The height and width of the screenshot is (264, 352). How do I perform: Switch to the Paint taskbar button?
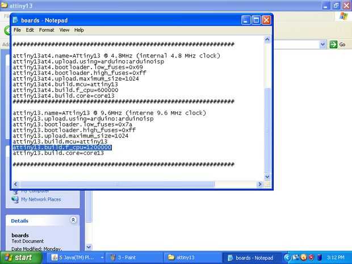point(134,258)
